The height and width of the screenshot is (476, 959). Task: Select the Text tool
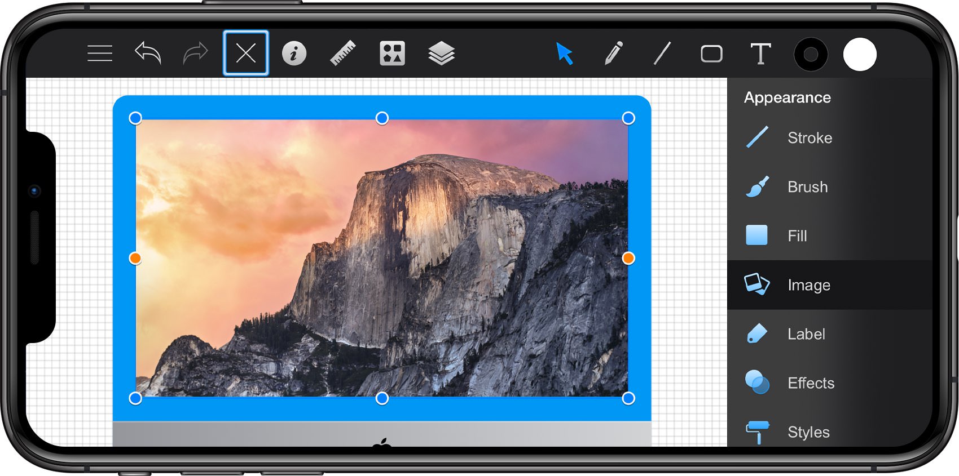(760, 54)
